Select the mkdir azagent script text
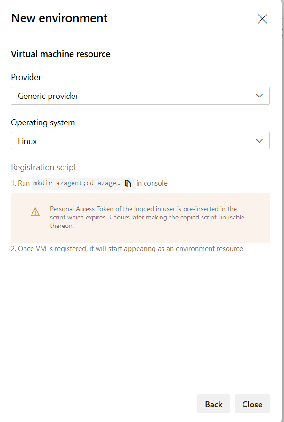The height and width of the screenshot is (422, 284). pos(76,183)
